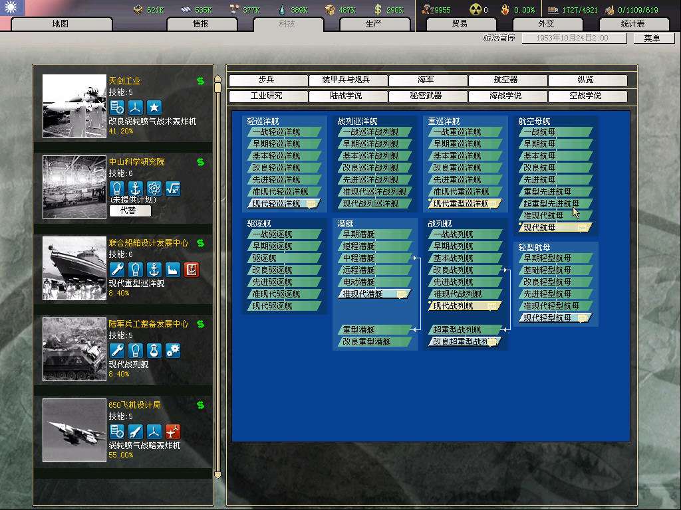Show the 秘密武器 technology category
The width and height of the screenshot is (681, 510).
pyautogui.click(x=428, y=96)
